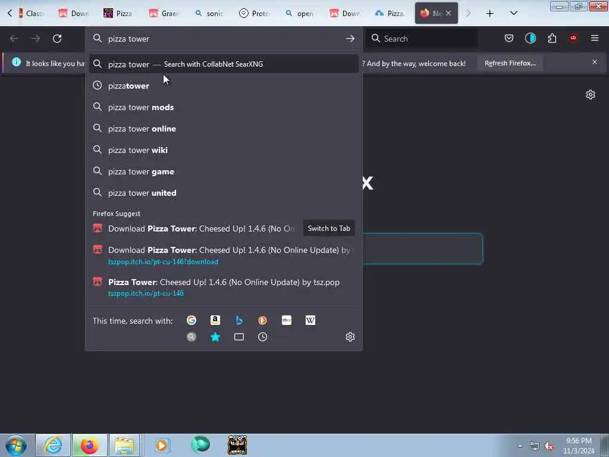Open new tab page settings gear

[x=591, y=95]
